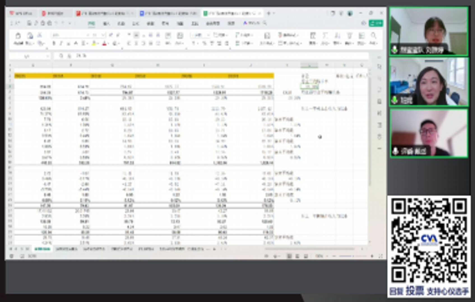
Task: Click the zoom in plus button
Action: pos(372,256)
